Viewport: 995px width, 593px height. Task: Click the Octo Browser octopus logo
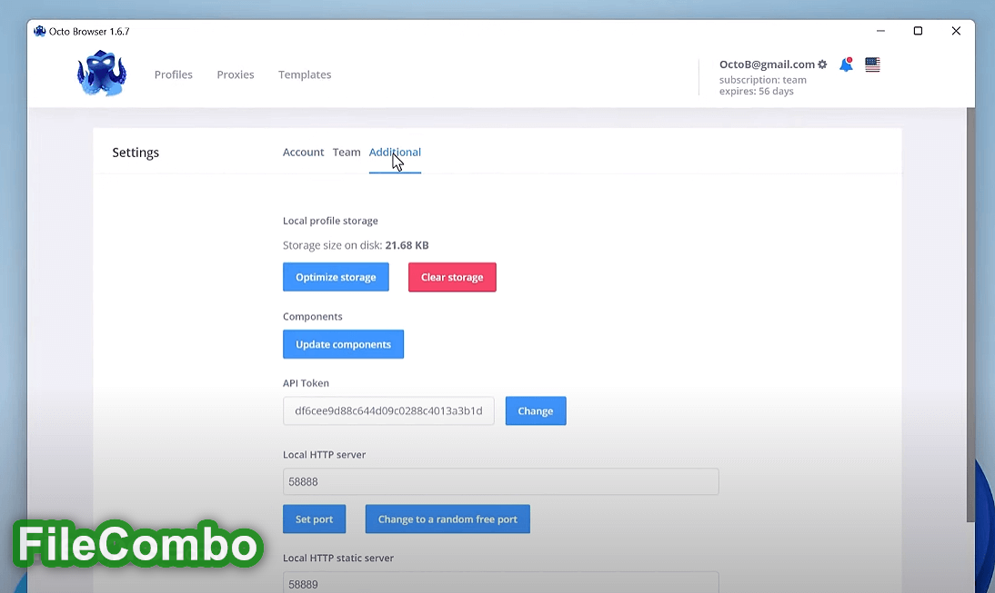[102, 74]
